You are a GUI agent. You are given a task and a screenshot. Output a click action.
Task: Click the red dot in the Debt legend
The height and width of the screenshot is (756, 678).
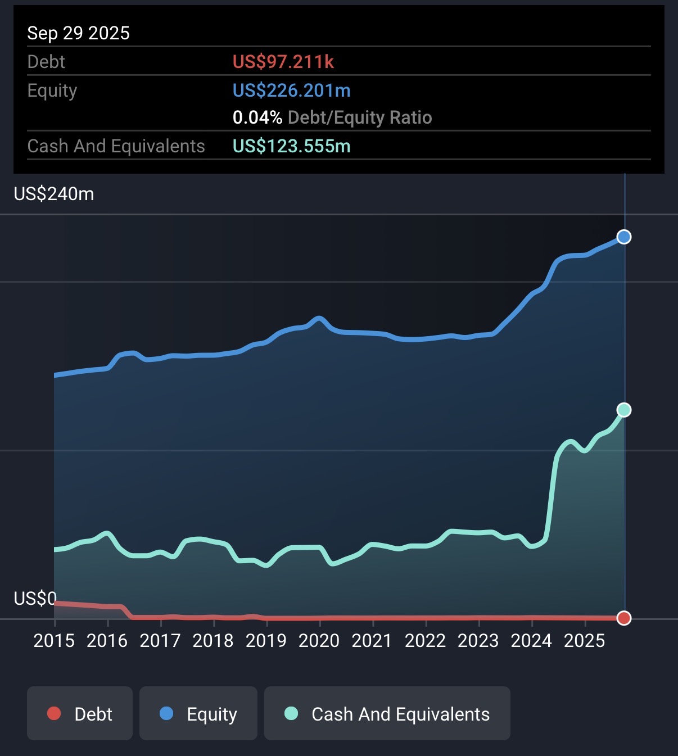(x=54, y=713)
